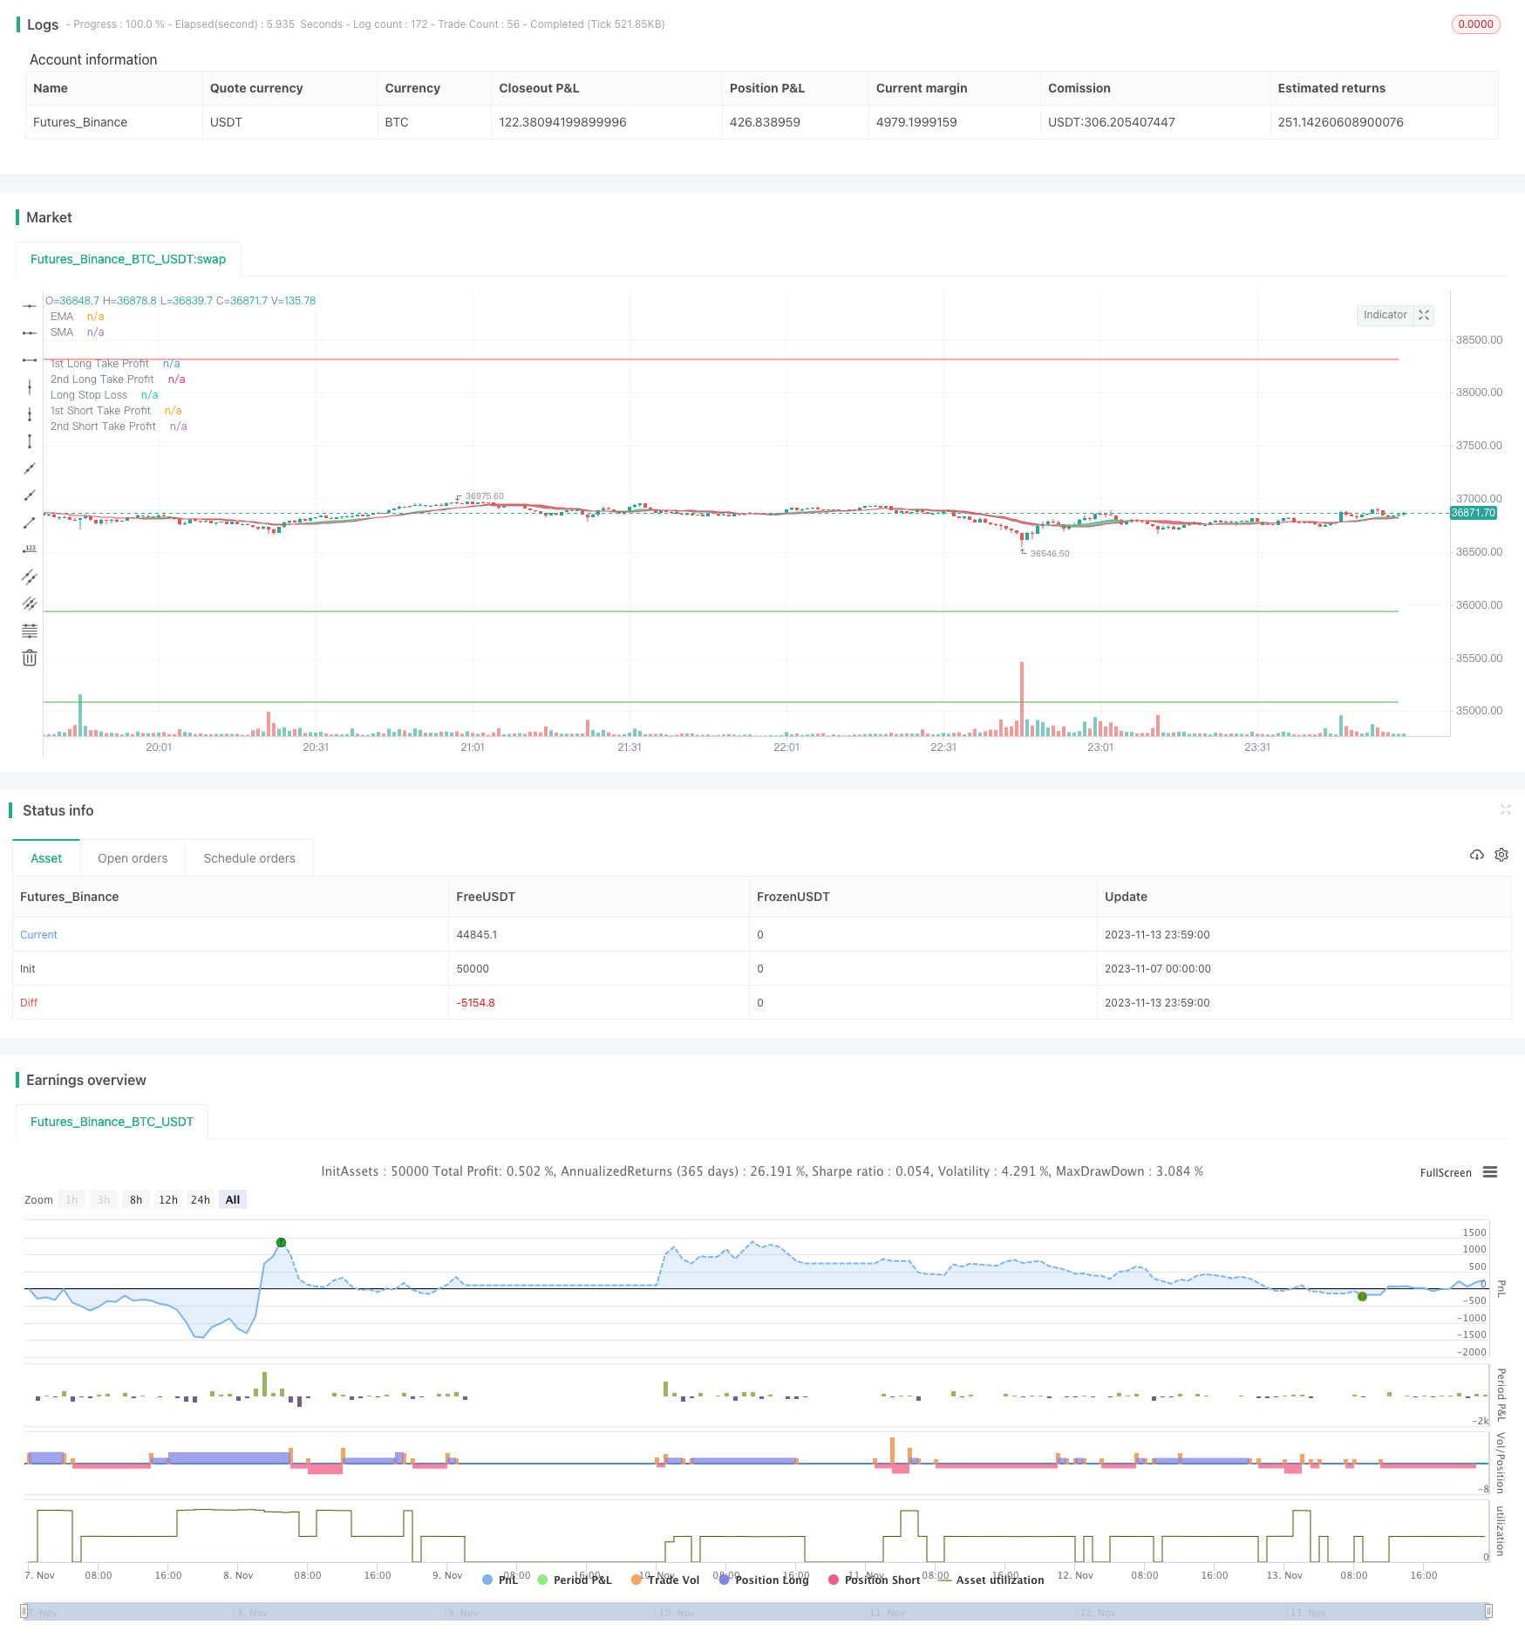Expand the Indicator panel on chart
The height and width of the screenshot is (1645, 1525).
click(1424, 315)
